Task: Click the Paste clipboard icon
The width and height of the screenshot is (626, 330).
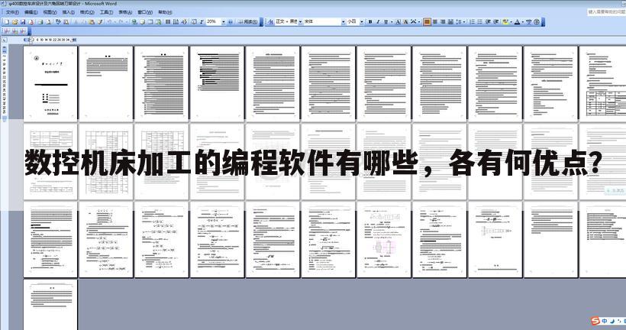Action: [x=92, y=22]
